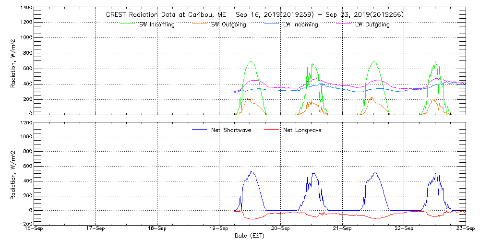Viewport: 480px width, 240px height.
Task: Select the 19-Sep tick on the date axis
Action: click(x=219, y=229)
